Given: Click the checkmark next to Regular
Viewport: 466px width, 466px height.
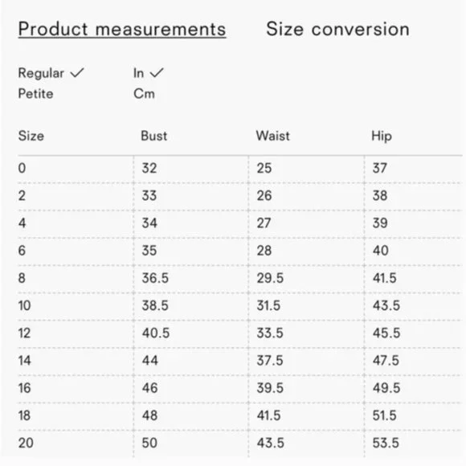Looking at the screenshot, I should pyautogui.click(x=77, y=73).
